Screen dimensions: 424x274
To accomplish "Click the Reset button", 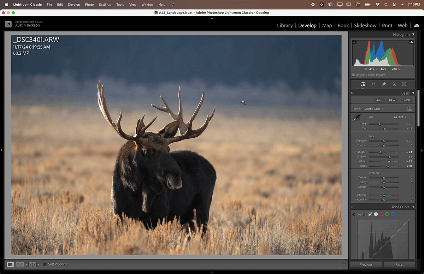I will tap(400, 264).
